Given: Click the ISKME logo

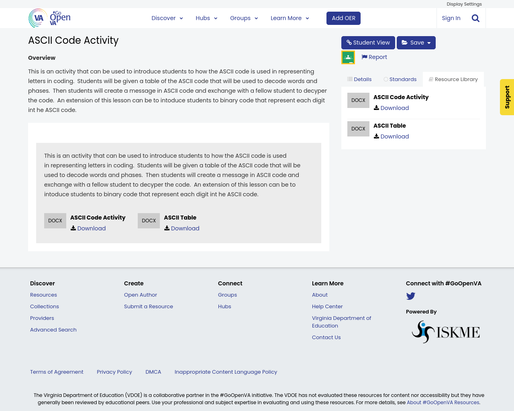Looking at the screenshot, I should [445, 332].
